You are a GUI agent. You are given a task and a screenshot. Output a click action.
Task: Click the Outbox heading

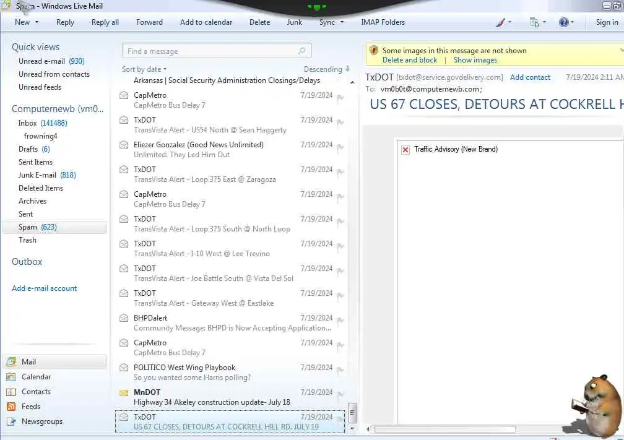27,262
